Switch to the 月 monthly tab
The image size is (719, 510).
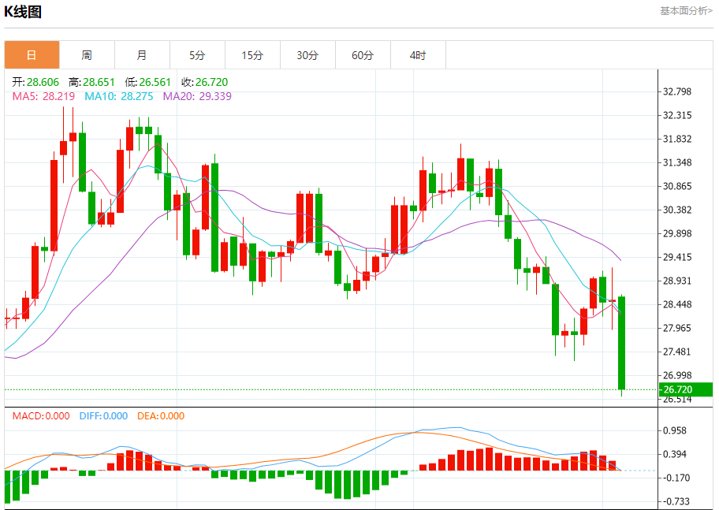(142, 55)
